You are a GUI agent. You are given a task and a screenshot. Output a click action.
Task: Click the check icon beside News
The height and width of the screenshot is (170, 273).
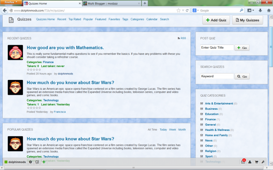[202, 140]
